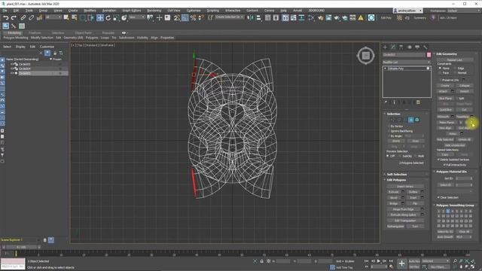Click the Grow selection button
This screenshot has width=482, height=271.
pyautogui.click(x=415, y=141)
